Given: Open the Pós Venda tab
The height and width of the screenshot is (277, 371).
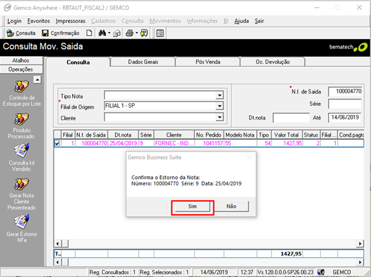Looking at the screenshot, I should [x=207, y=62].
